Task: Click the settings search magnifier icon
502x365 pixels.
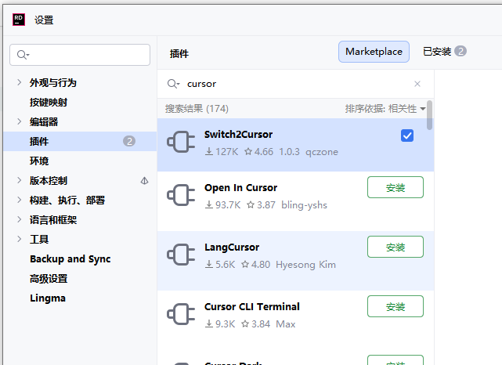Action: point(23,55)
